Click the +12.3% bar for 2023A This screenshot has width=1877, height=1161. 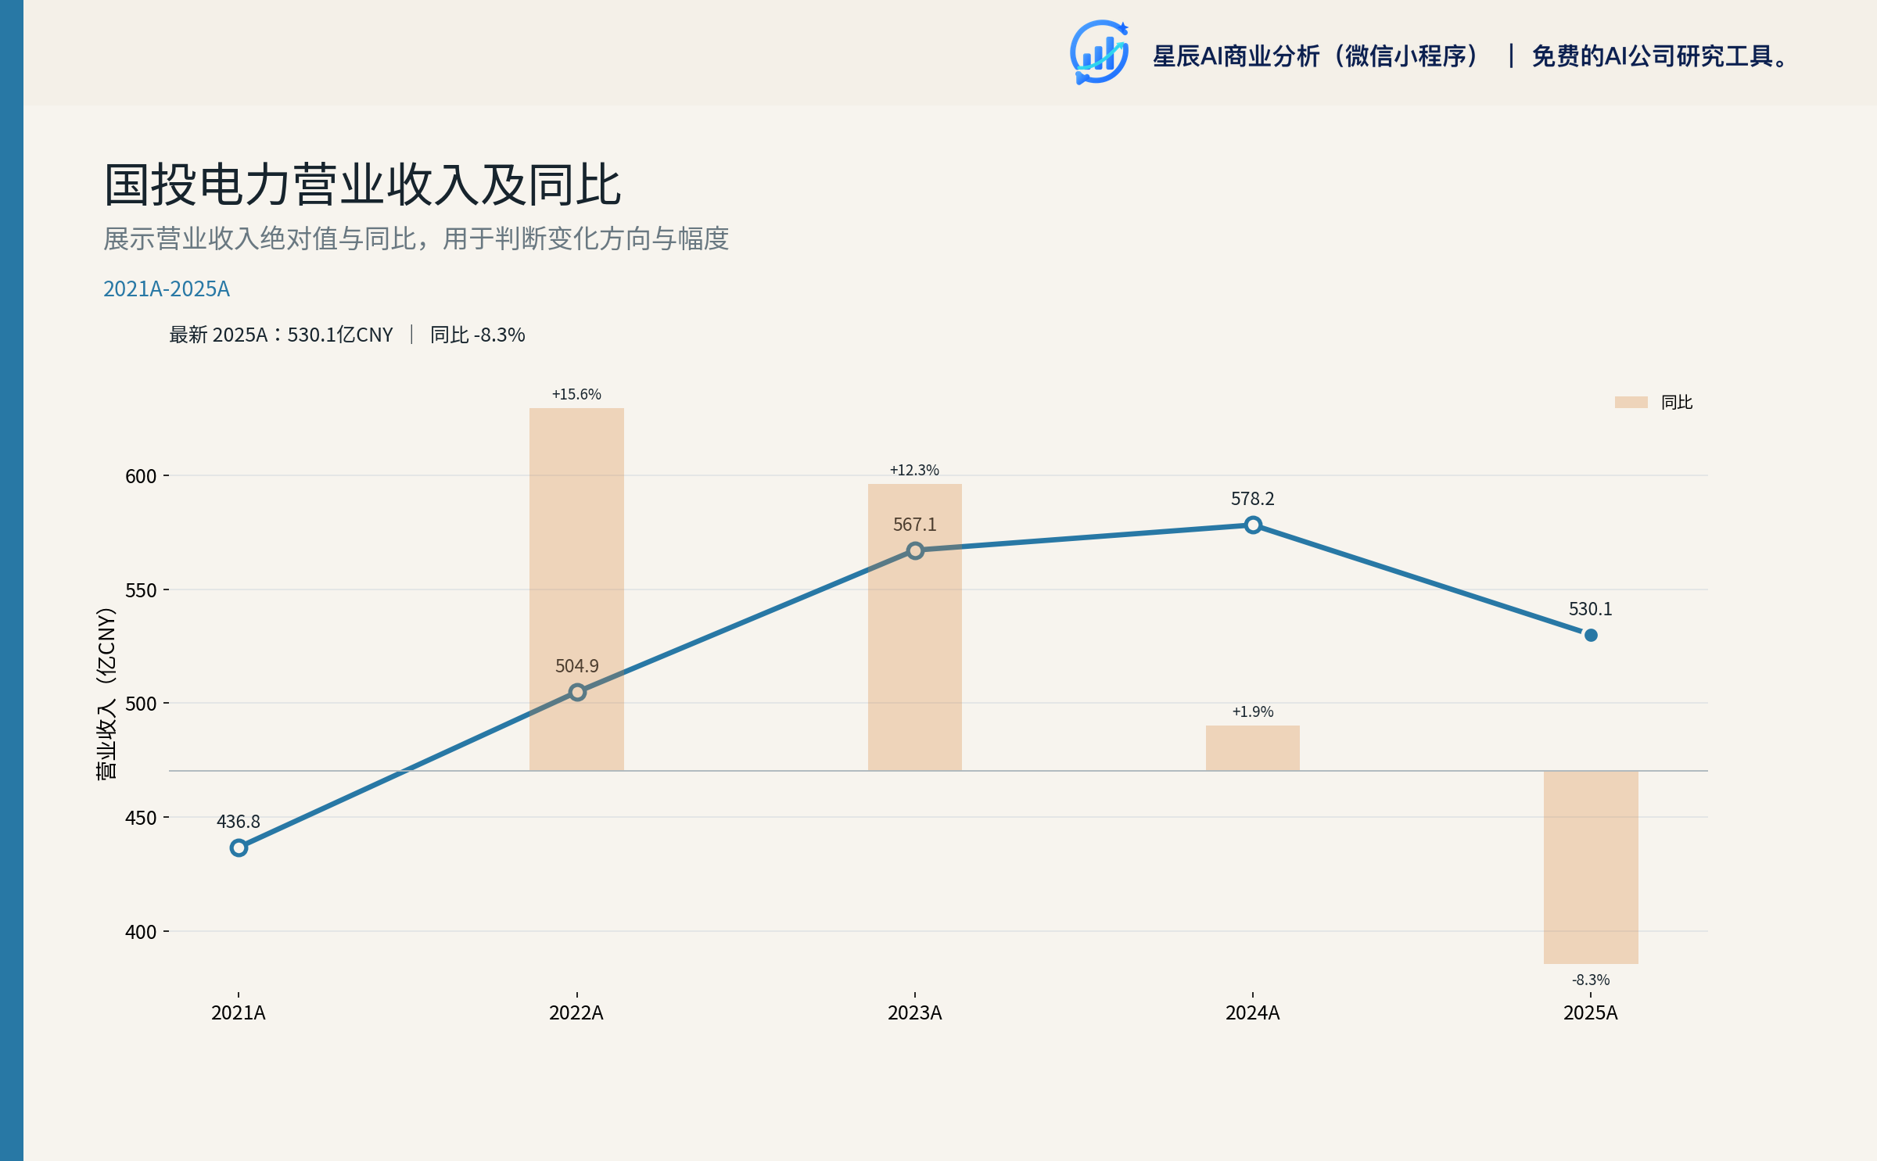pyautogui.click(x=915, y=627)
